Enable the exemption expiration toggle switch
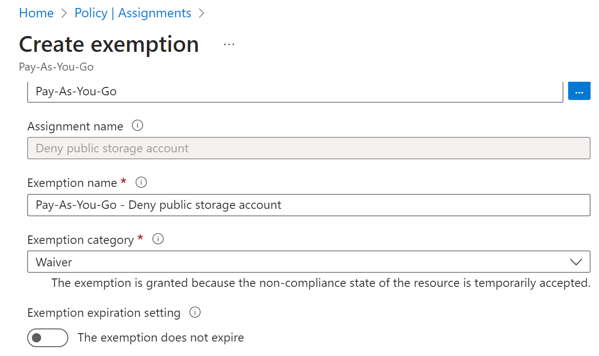The image size is (599, 356). coord(48,338)
